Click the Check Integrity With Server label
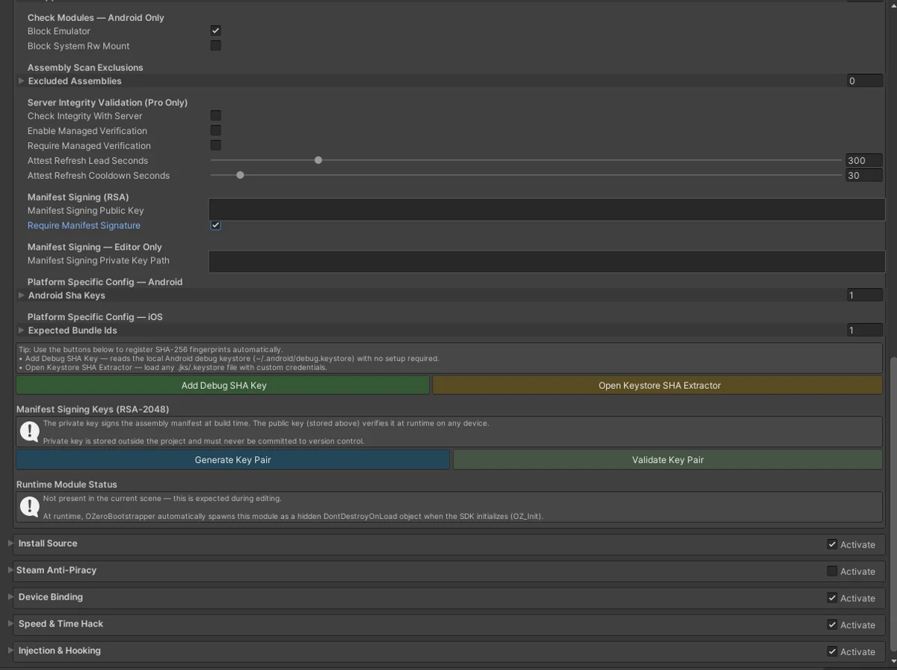This screenshot has height=670, width=897. (84, 116)
